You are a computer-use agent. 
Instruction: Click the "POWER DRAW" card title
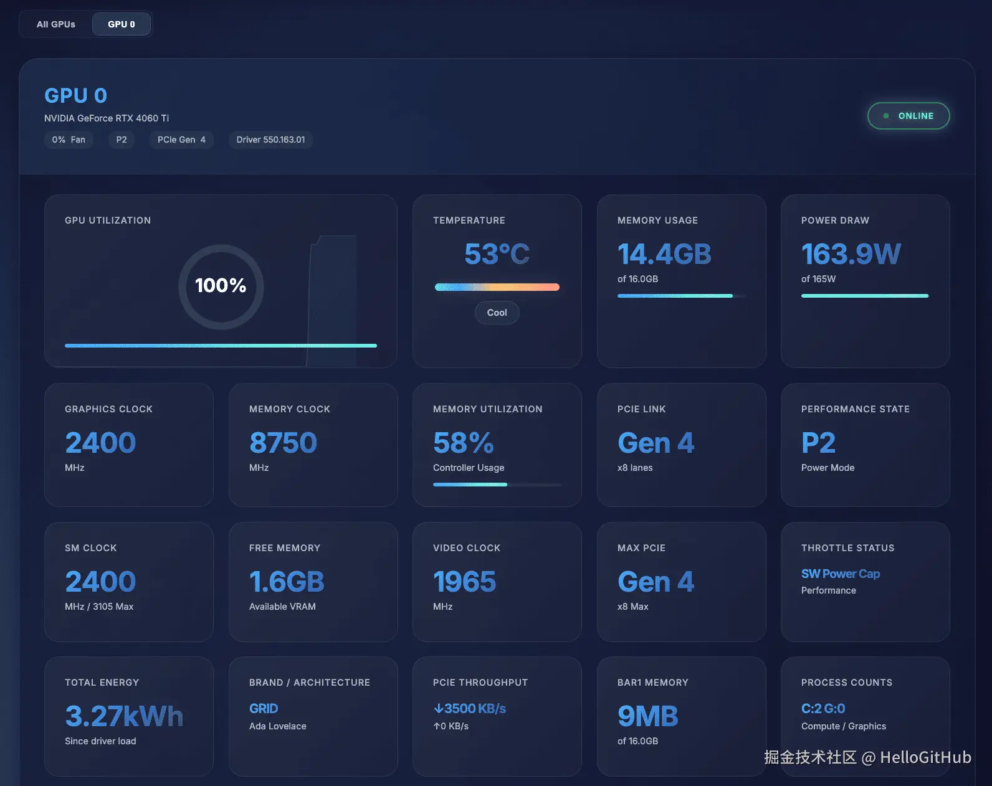coord(835,220)
